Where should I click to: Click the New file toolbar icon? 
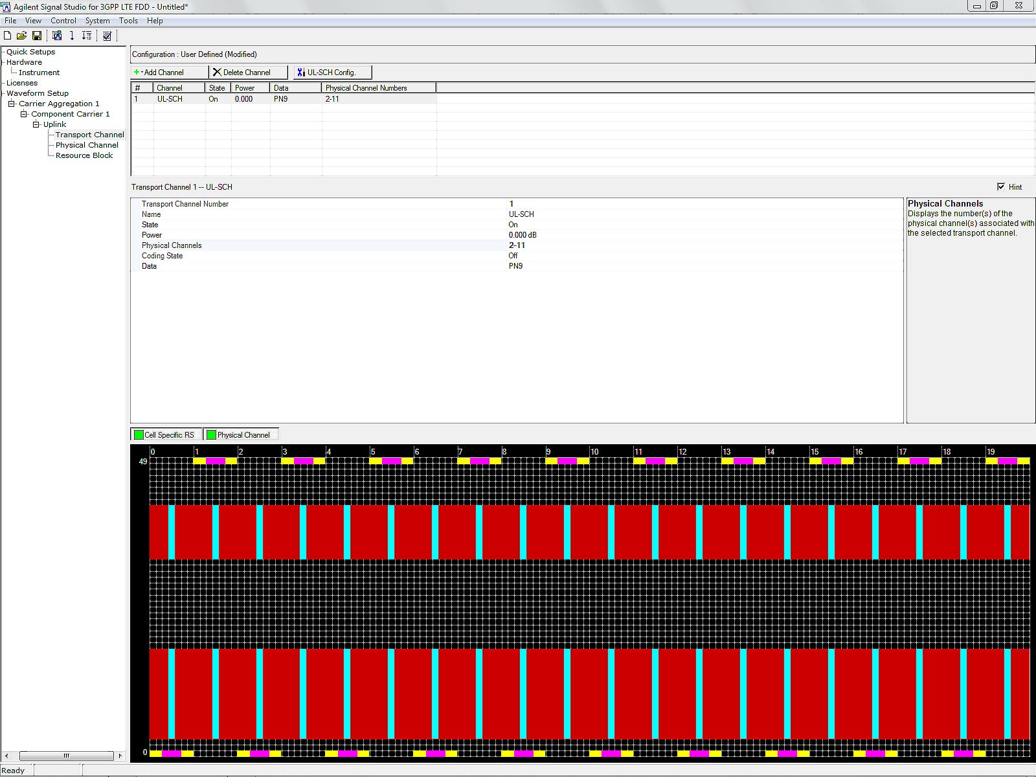pos(8,36)
